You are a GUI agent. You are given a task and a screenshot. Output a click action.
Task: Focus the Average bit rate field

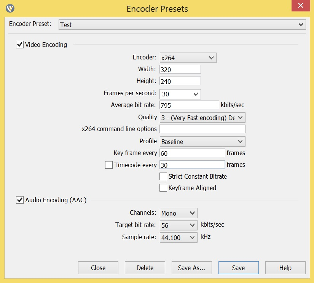pyautogui.click(x=189, y=105)
